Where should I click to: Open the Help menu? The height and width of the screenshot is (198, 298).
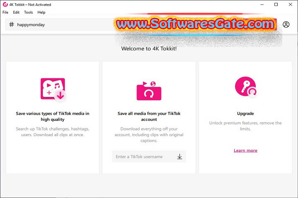[x=41, y=12]
